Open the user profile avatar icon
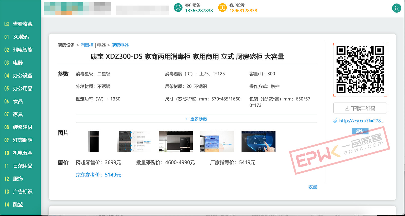This screenshot has width=405, height=216. (396, 8)
